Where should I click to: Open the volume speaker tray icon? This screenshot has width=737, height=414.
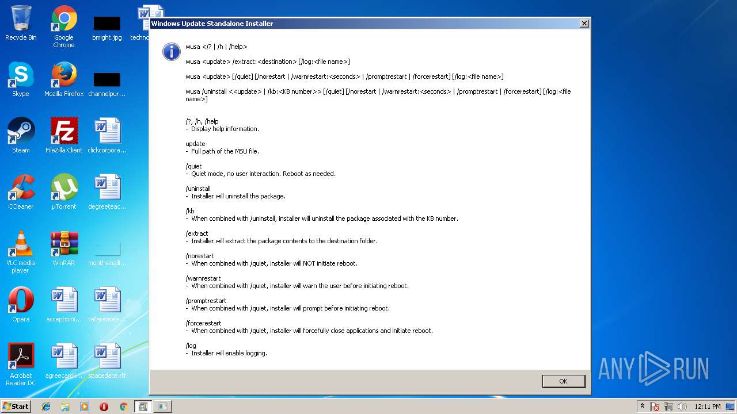682,407
